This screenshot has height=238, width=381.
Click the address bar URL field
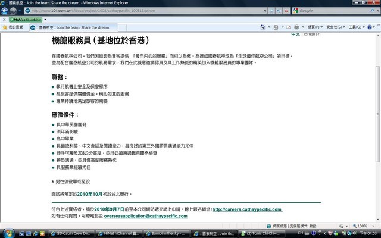(143, 11)
